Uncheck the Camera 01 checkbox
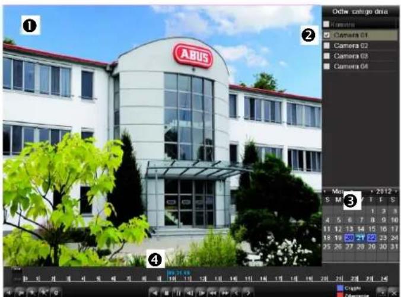The width and height of the screenshot is (401, 297). point(327,35)
